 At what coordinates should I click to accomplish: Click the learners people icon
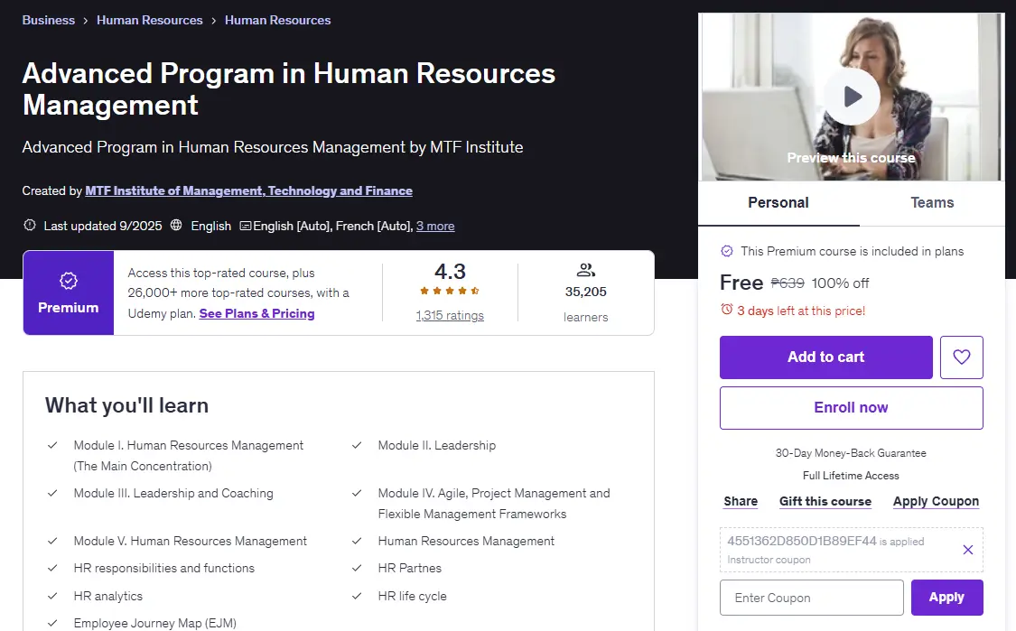(x=586, y=270)
